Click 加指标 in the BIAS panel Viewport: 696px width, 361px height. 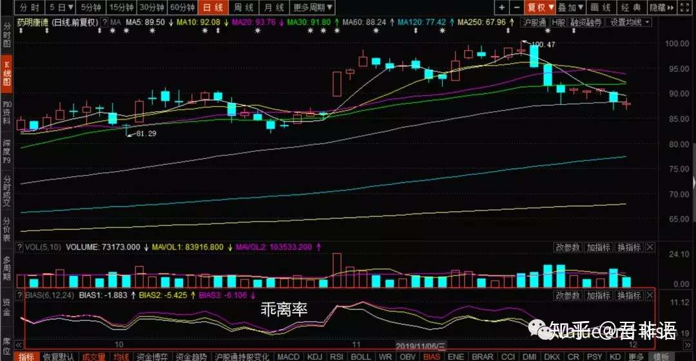point(598,295)
